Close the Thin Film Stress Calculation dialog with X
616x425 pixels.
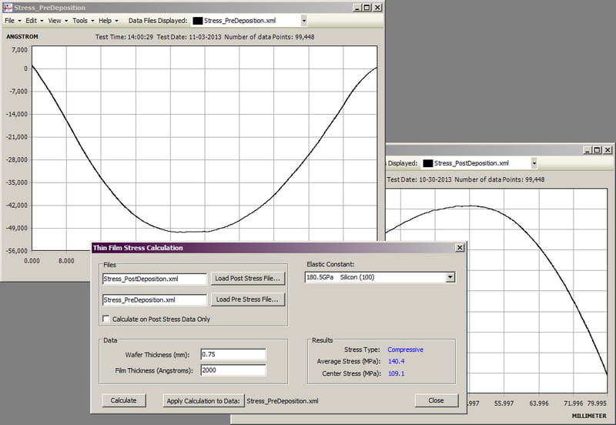pyautogui.click(x=460, y=248)
